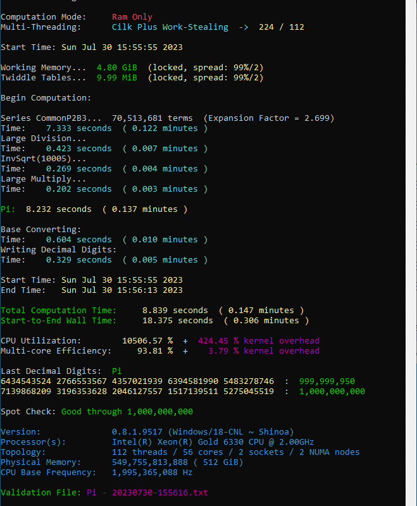
Task: Click the '224 / 112' thread count
Action: click(x=282, y=27)
